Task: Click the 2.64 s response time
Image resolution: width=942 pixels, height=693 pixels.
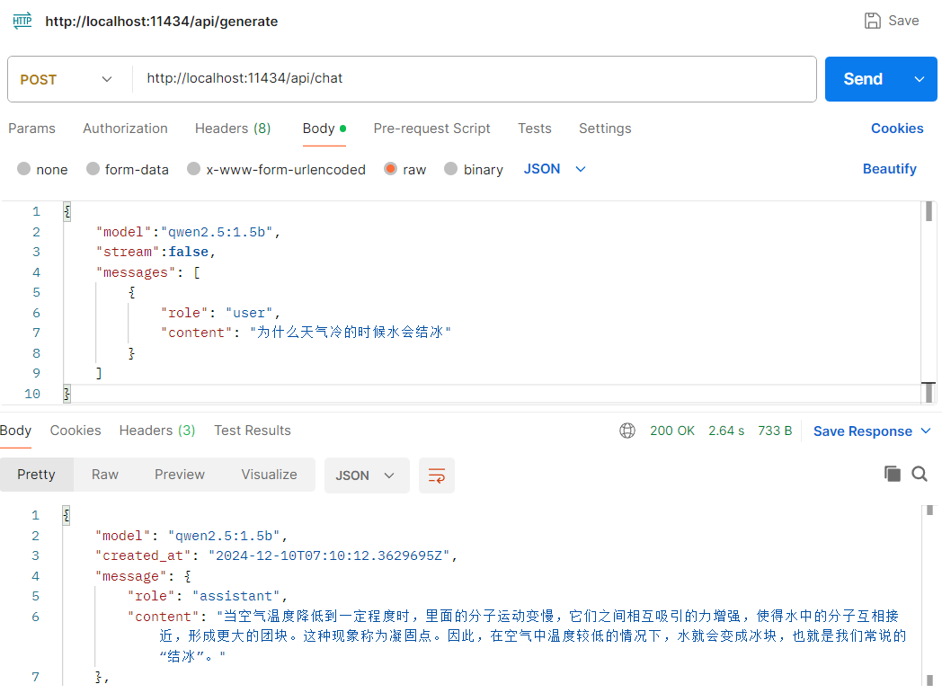Action: 726,431
